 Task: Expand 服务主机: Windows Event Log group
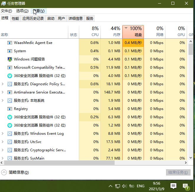click(2, 134)
